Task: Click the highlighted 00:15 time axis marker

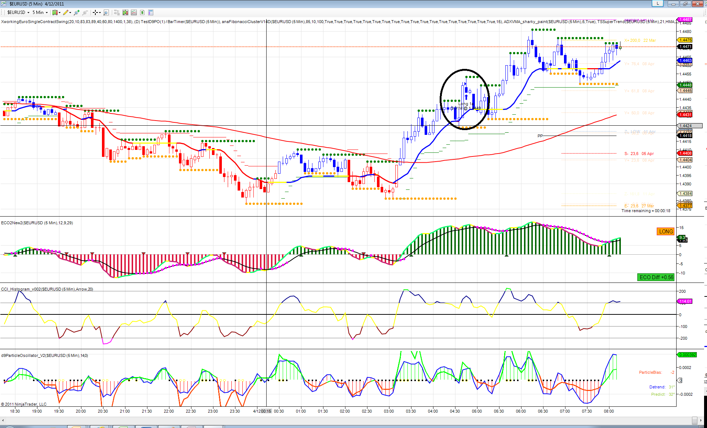Action: point(266,411)
